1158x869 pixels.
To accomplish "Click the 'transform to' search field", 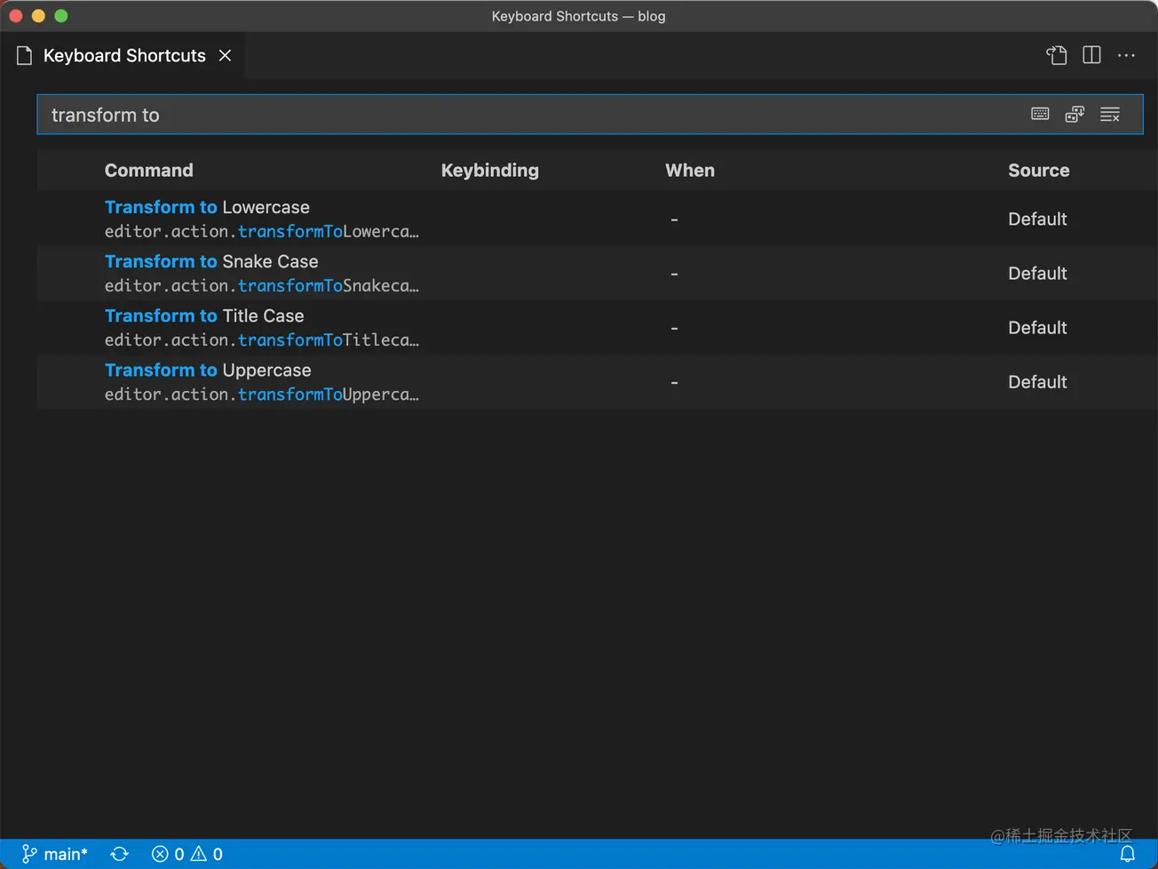I will (533, 115).
